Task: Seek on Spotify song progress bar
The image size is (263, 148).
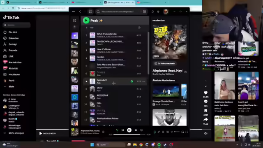Action: tap(129, 134)
